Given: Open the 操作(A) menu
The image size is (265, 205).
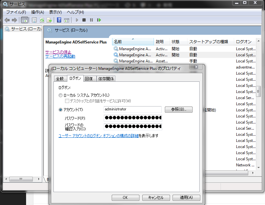Looking at the screenshot, I should pyautogui.click(x=38, y=12).
